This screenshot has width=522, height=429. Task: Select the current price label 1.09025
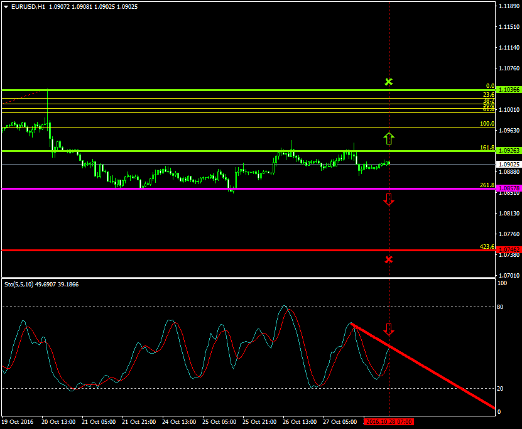pos(508,165)
